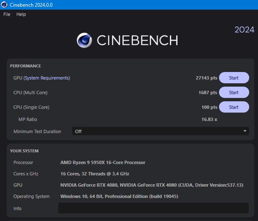Screen dimensions: 258x221
Task: Click the CPU (Single Core) label
Action: click(x=31, y=107)
